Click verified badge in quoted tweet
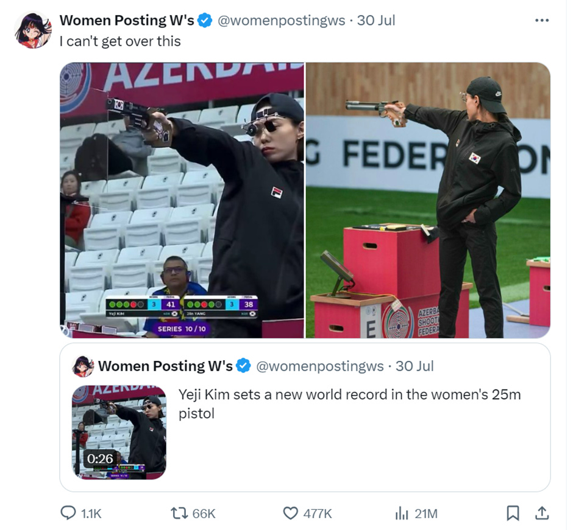Image resolution: width=573 pixels, height=530 pixels. pos(244,366)
